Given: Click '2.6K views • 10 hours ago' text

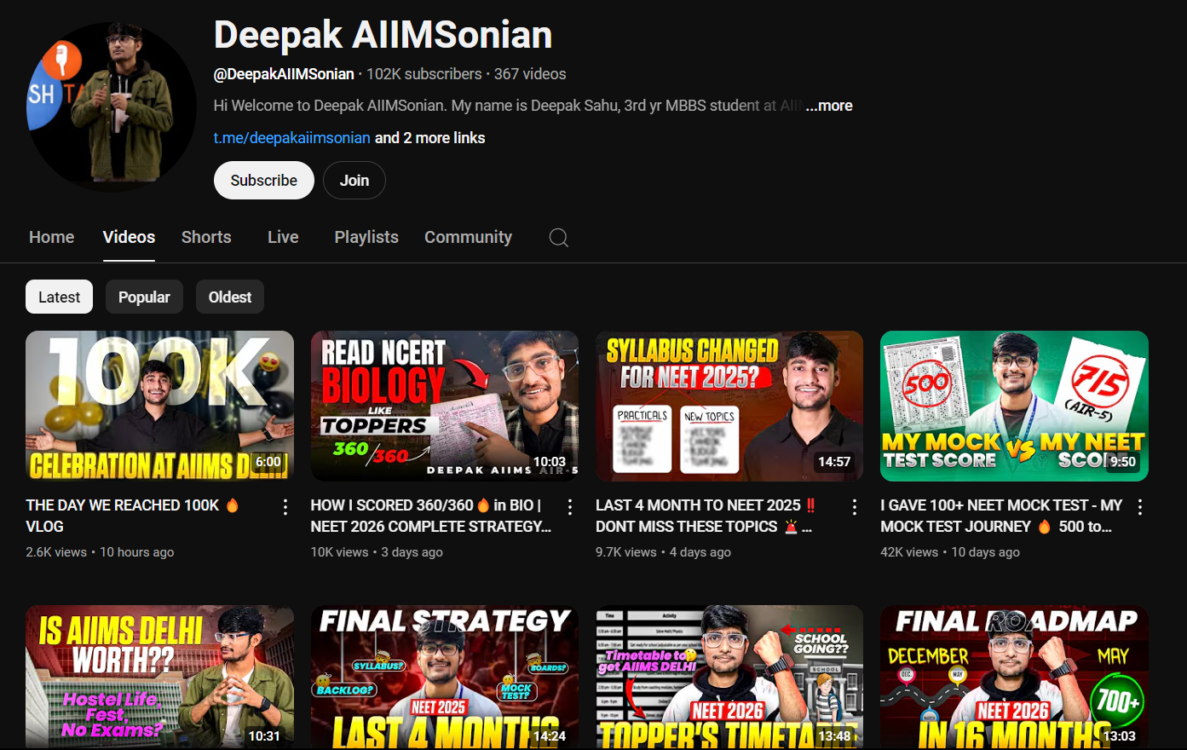Looking at the screenshot, I should point(100,552).
